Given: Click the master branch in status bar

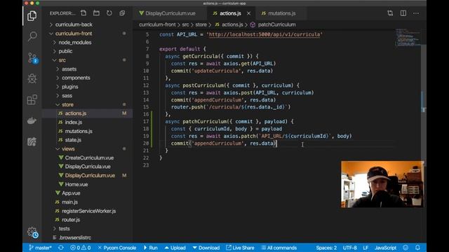Looking at the screenshot, I should (40, 248).
